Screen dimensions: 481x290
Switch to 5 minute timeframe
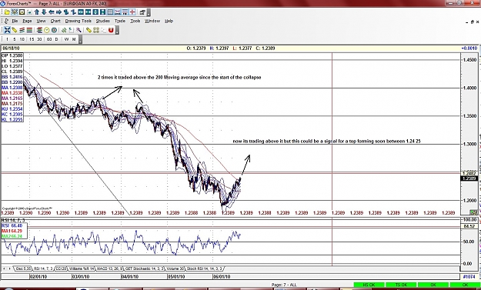point(15,39)
